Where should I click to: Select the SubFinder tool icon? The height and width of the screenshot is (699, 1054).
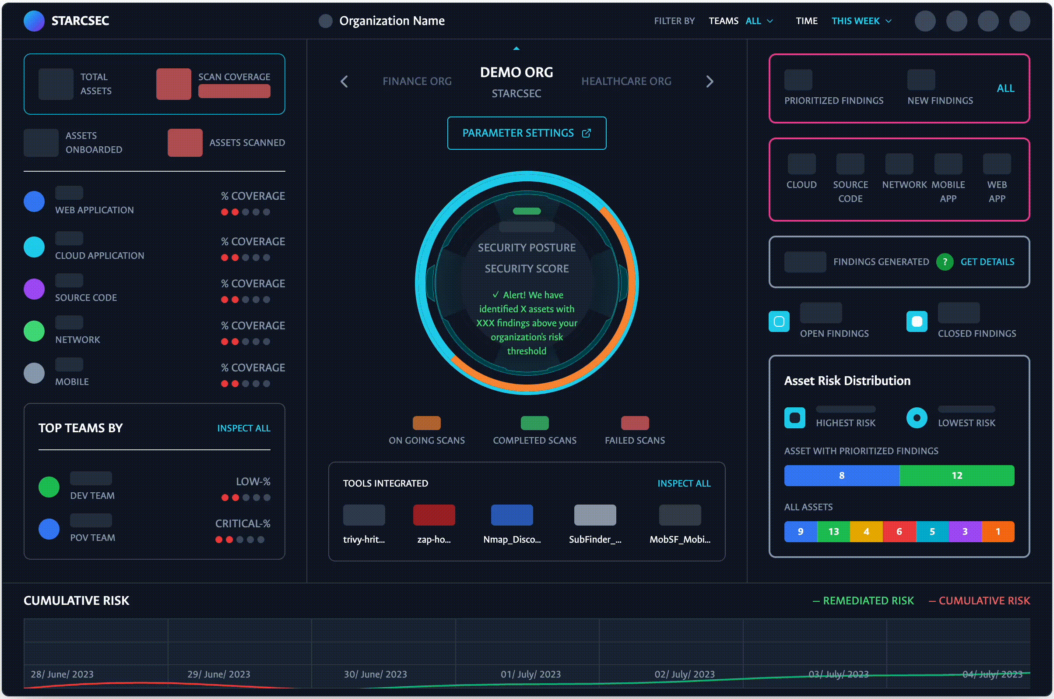coord(595,515)
